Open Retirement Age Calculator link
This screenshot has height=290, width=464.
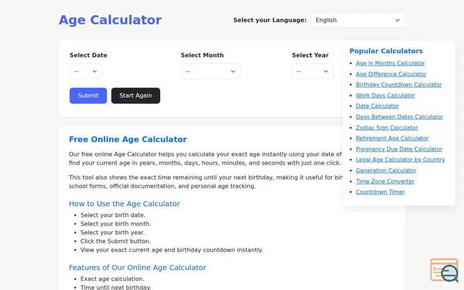[392, 138]
